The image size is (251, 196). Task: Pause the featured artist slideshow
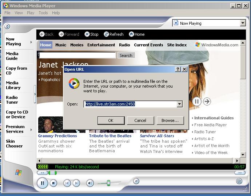click(x=197, y=101)
